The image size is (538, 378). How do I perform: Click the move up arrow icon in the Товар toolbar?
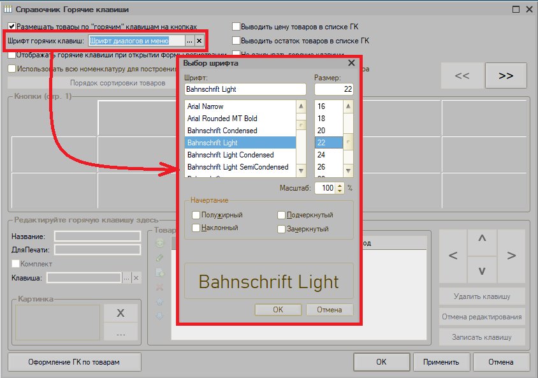point(159,302)
